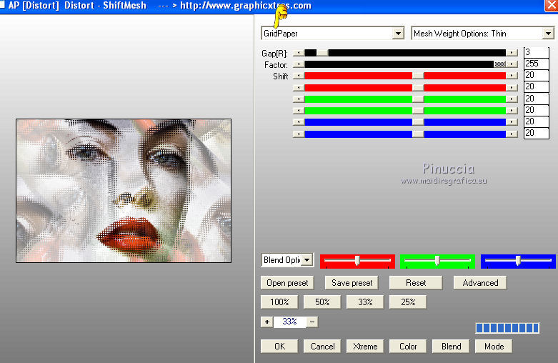The width and height of the screenshot is (558, 363).
Task: Click the first blue slider value field
Action: point(537,121)
